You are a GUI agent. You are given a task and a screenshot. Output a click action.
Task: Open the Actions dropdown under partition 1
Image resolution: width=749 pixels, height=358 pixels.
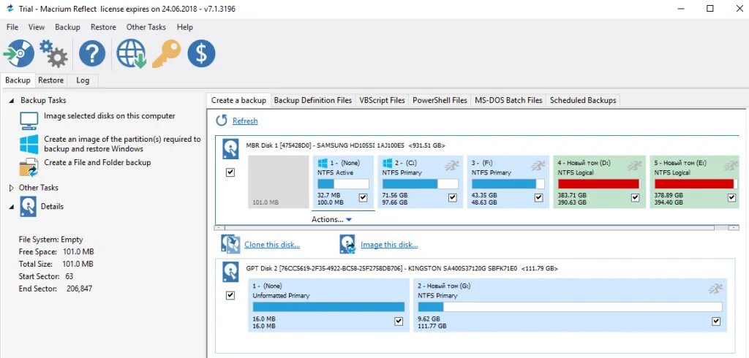331,220
